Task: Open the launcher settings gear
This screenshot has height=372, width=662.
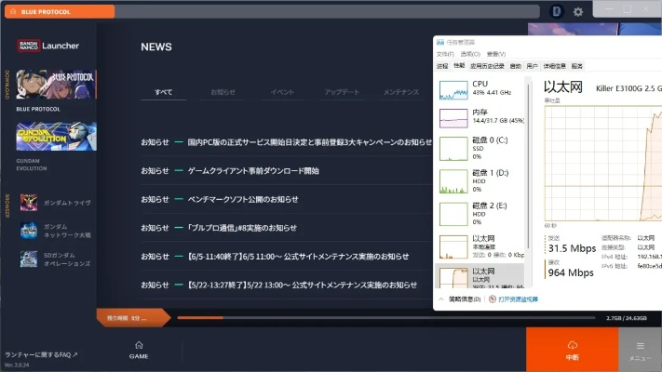Action: (578, 12)
